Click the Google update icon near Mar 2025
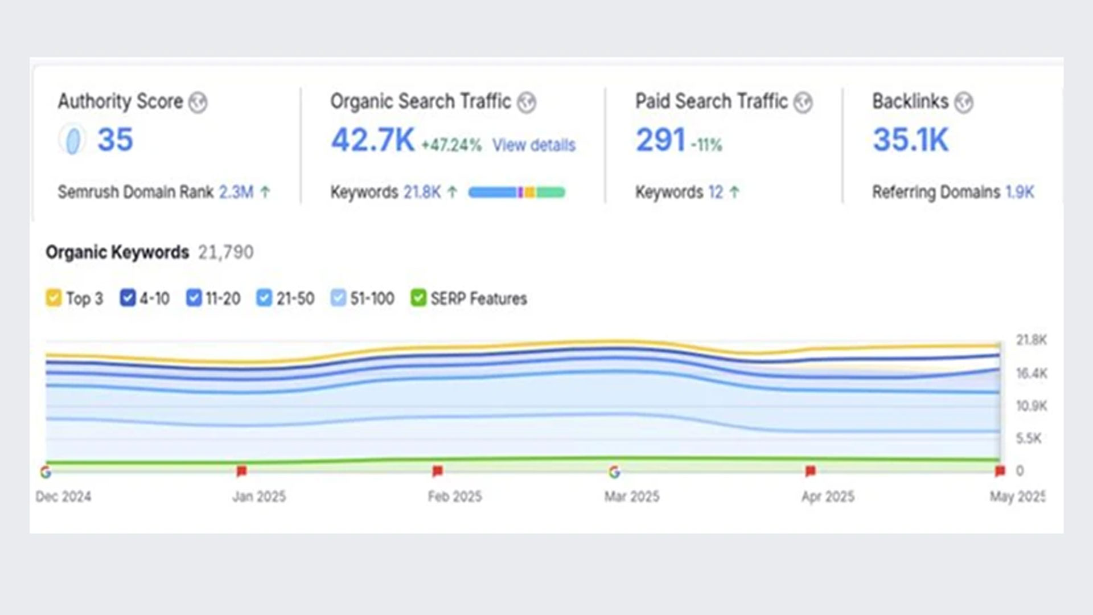 (x=615, y=471)
